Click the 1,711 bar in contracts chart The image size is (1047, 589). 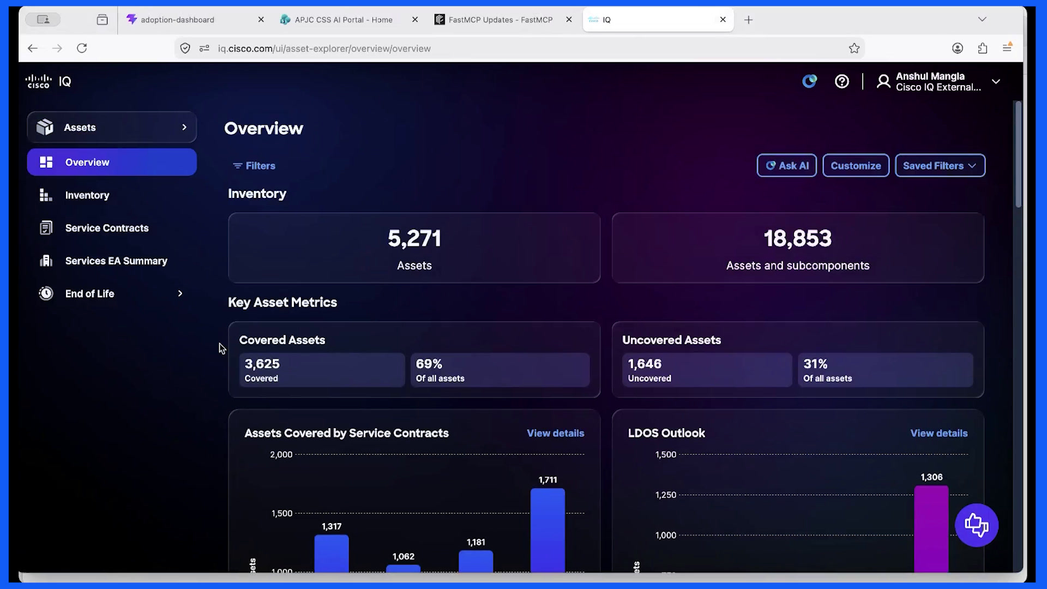(547, 530)
